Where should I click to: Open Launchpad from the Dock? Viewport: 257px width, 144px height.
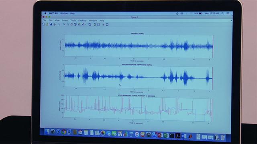(53, 132)
